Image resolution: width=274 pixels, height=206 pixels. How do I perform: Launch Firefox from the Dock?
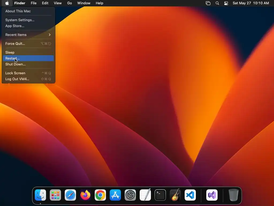[85, 195]
